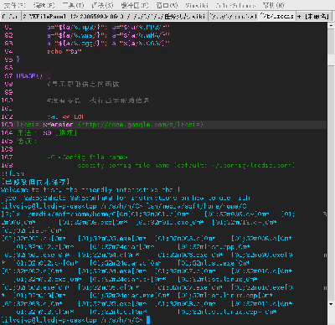
Task: Open the 文件(F) file menu
Action: pos(15,5)
